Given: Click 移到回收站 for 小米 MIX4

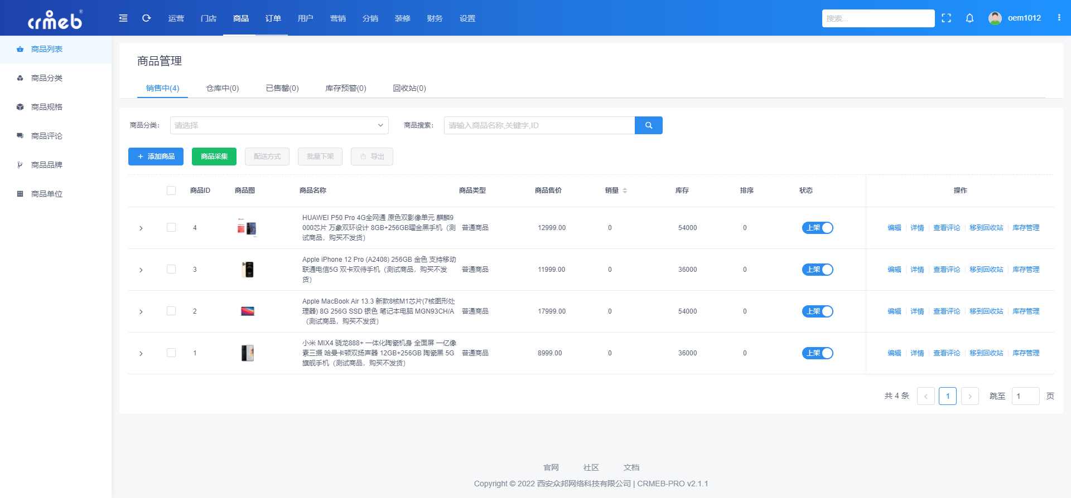Looking at the screenshot, I should (x=986, y=353).
